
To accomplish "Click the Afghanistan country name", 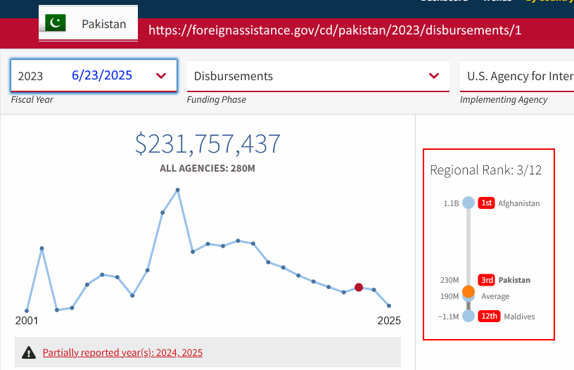I will click(x=518, y=203).
